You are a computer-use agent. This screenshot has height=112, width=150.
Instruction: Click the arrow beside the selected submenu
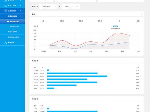pos(8,22)
